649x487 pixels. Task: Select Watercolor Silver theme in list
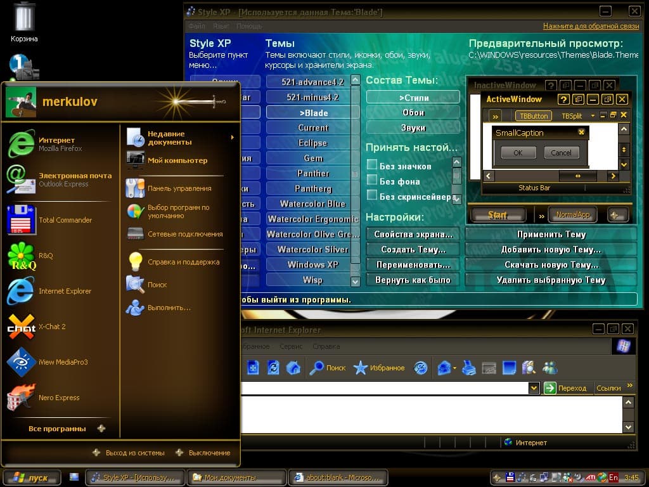click(x=313, y=249)
